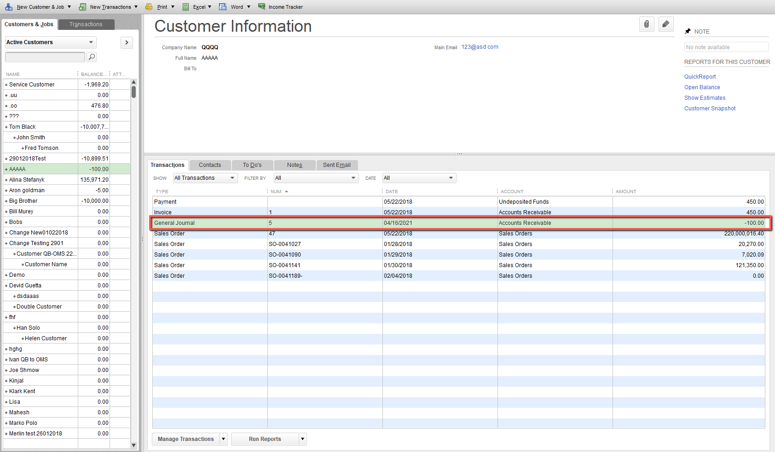
Task: Click the customer search input field
Action: [45, 57]
